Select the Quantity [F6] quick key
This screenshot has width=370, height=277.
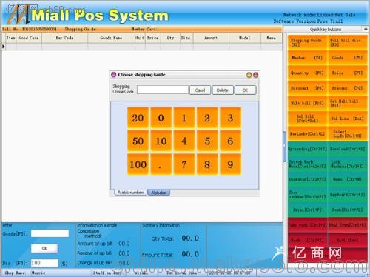click(307, 73)
